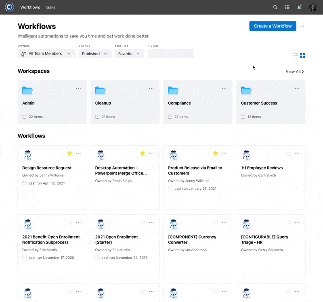The height and width of the screenshot is (302, 323).
Task: Unfavorite Design Resource Request workflow star
Action: tap(70, 153)
